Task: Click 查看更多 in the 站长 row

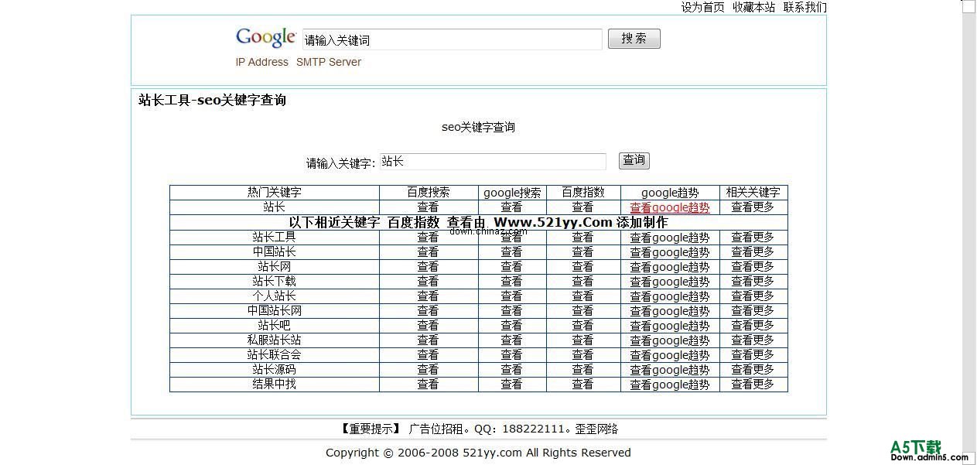Action: coord(752,207)
